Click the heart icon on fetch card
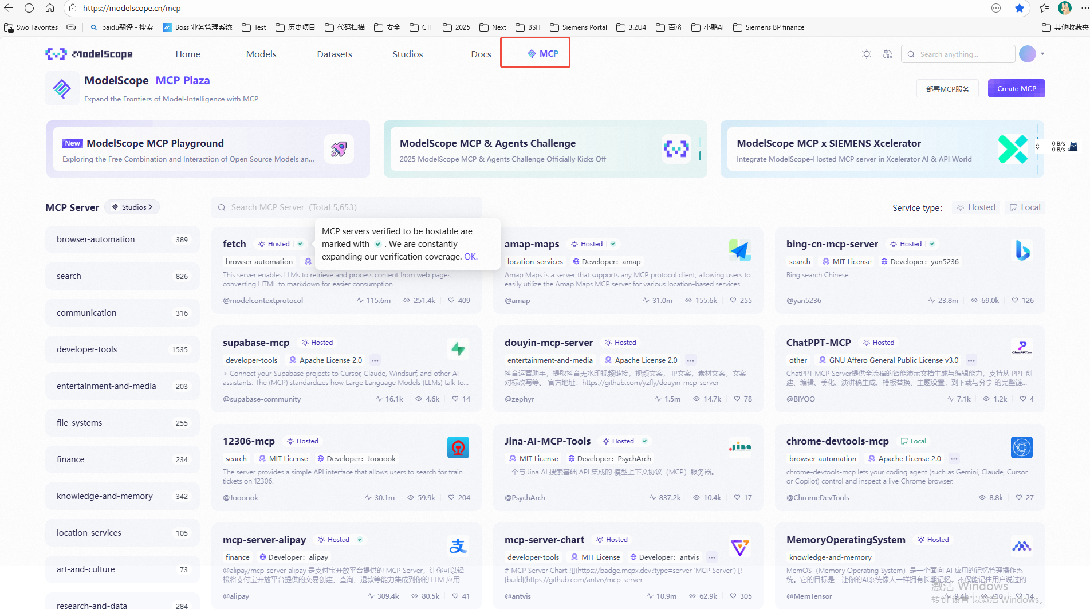This screenshot has height=609, width=1090. click(x=451, y=300)
